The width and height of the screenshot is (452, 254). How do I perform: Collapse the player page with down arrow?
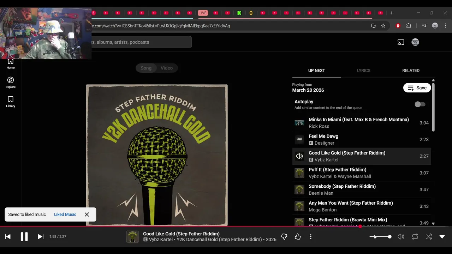[442, 237]
